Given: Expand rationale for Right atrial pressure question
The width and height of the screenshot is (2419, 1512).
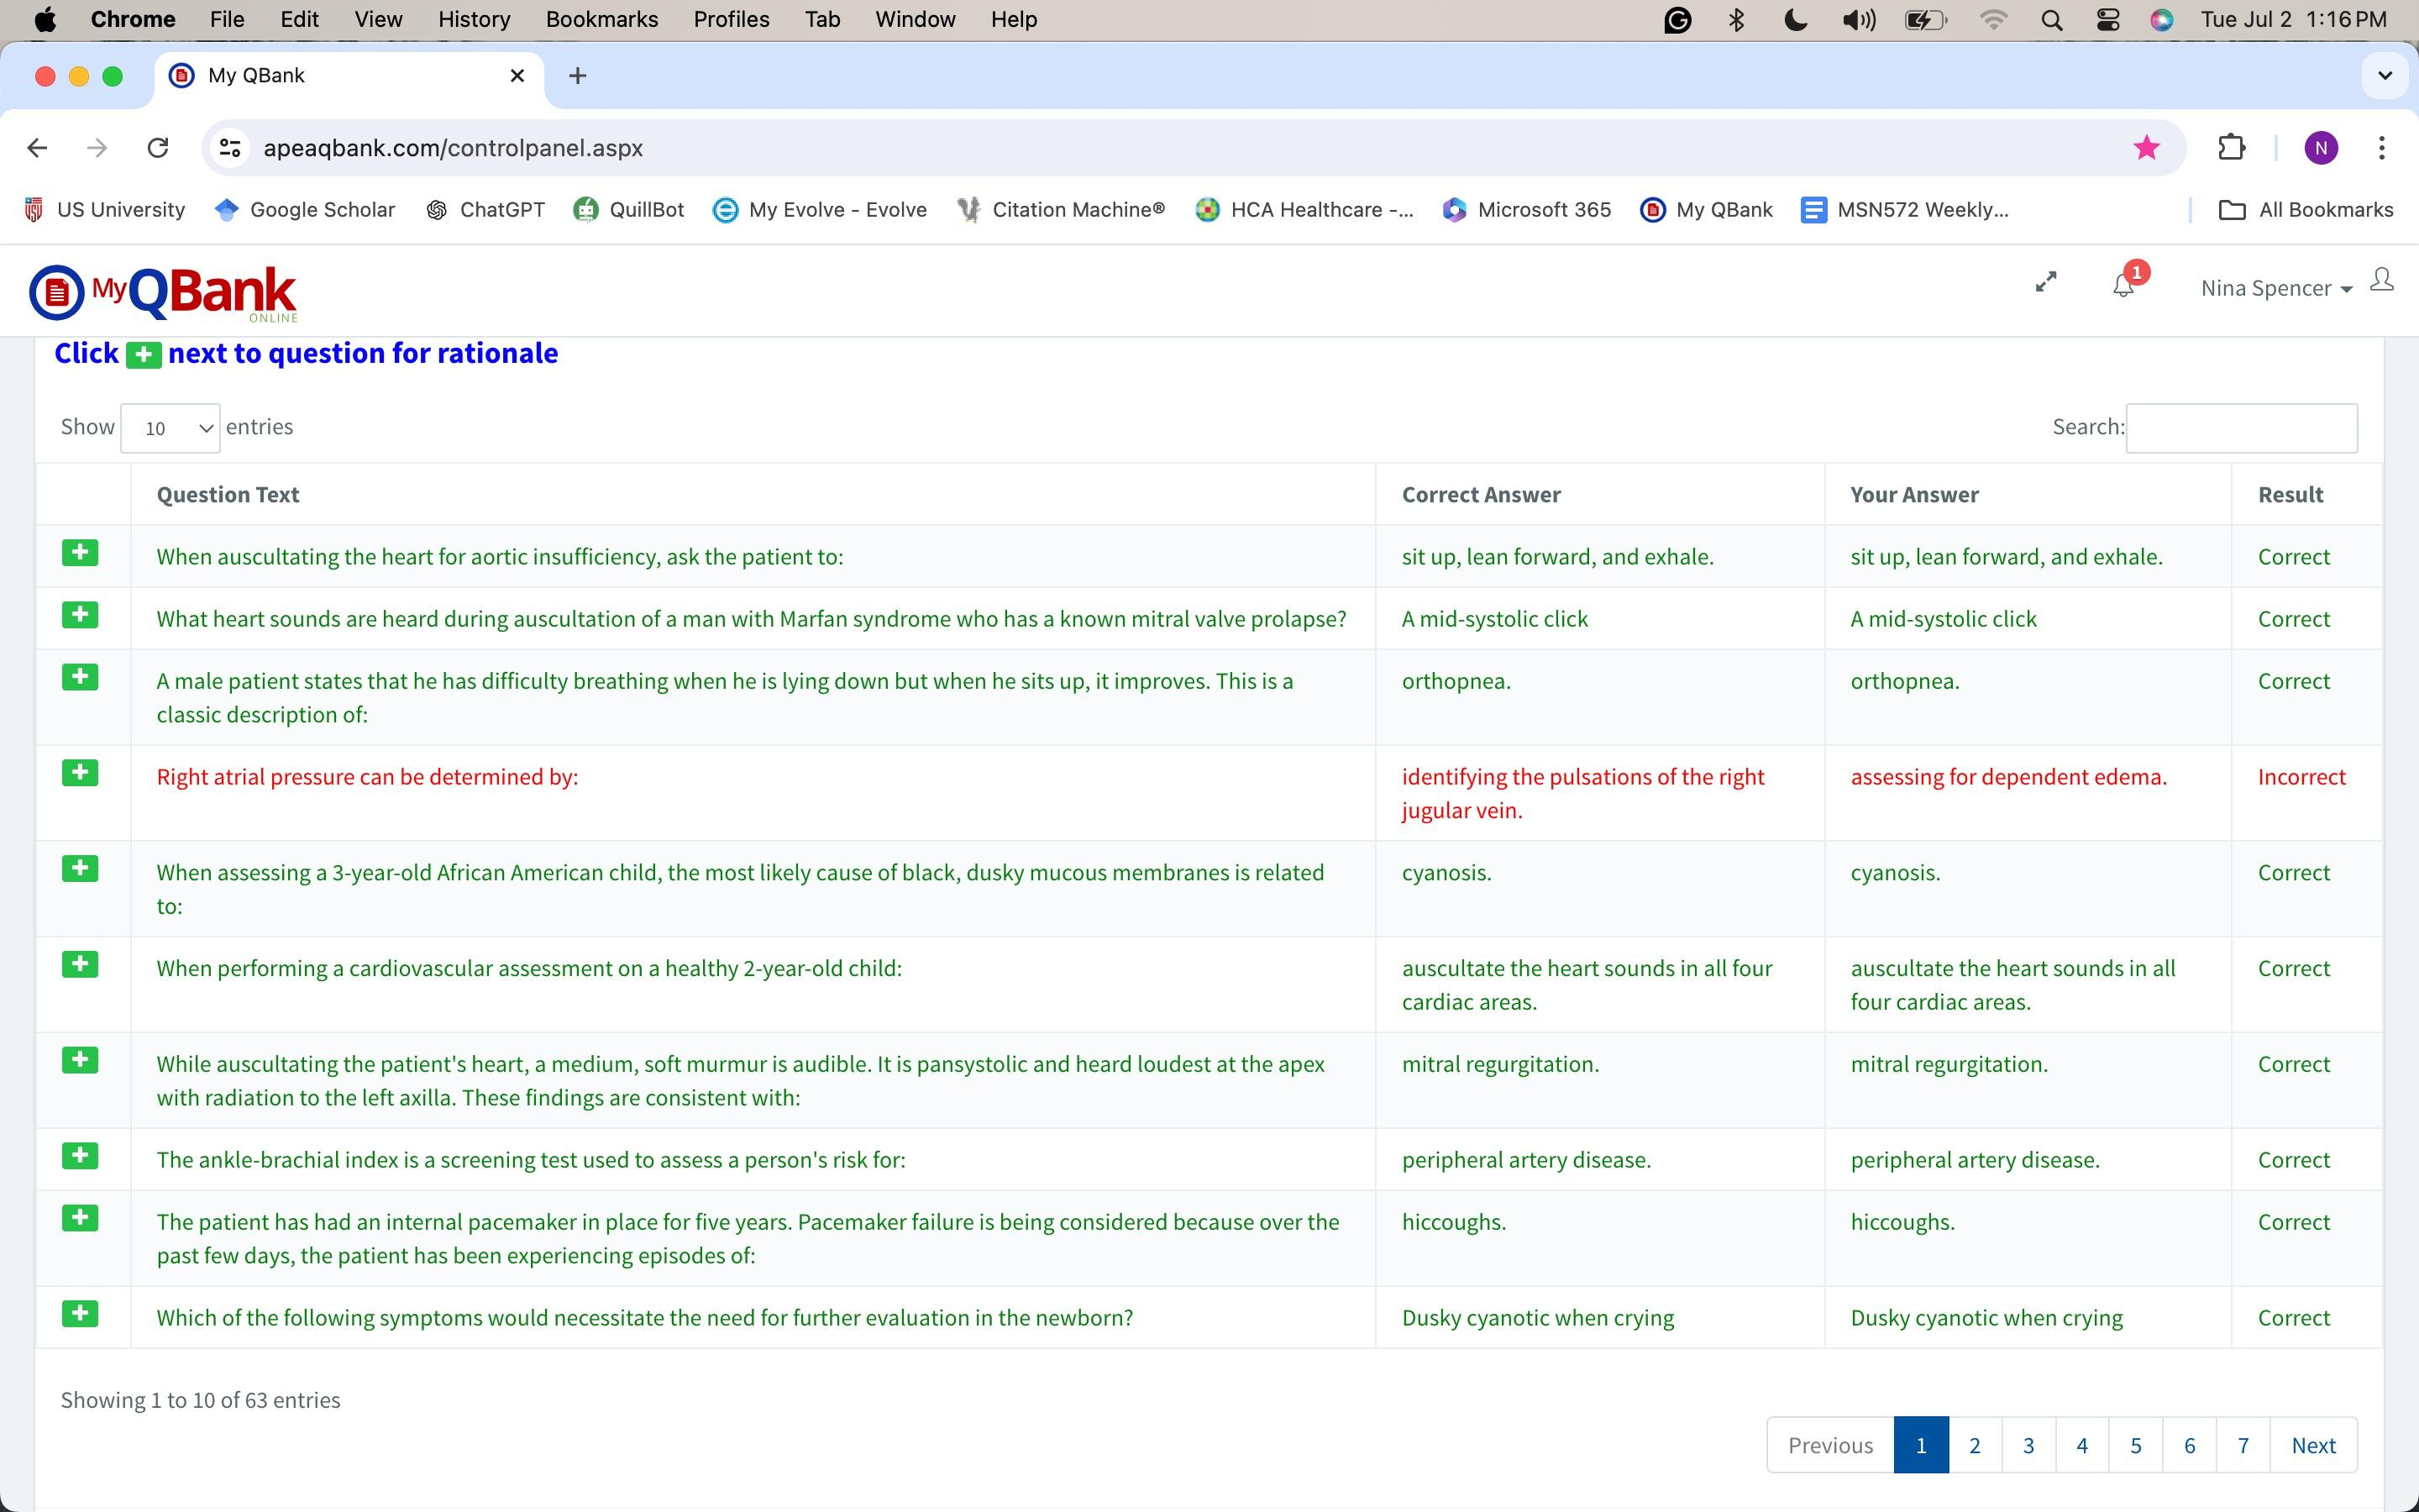Looking at the screenshot, I should point(80,773).
